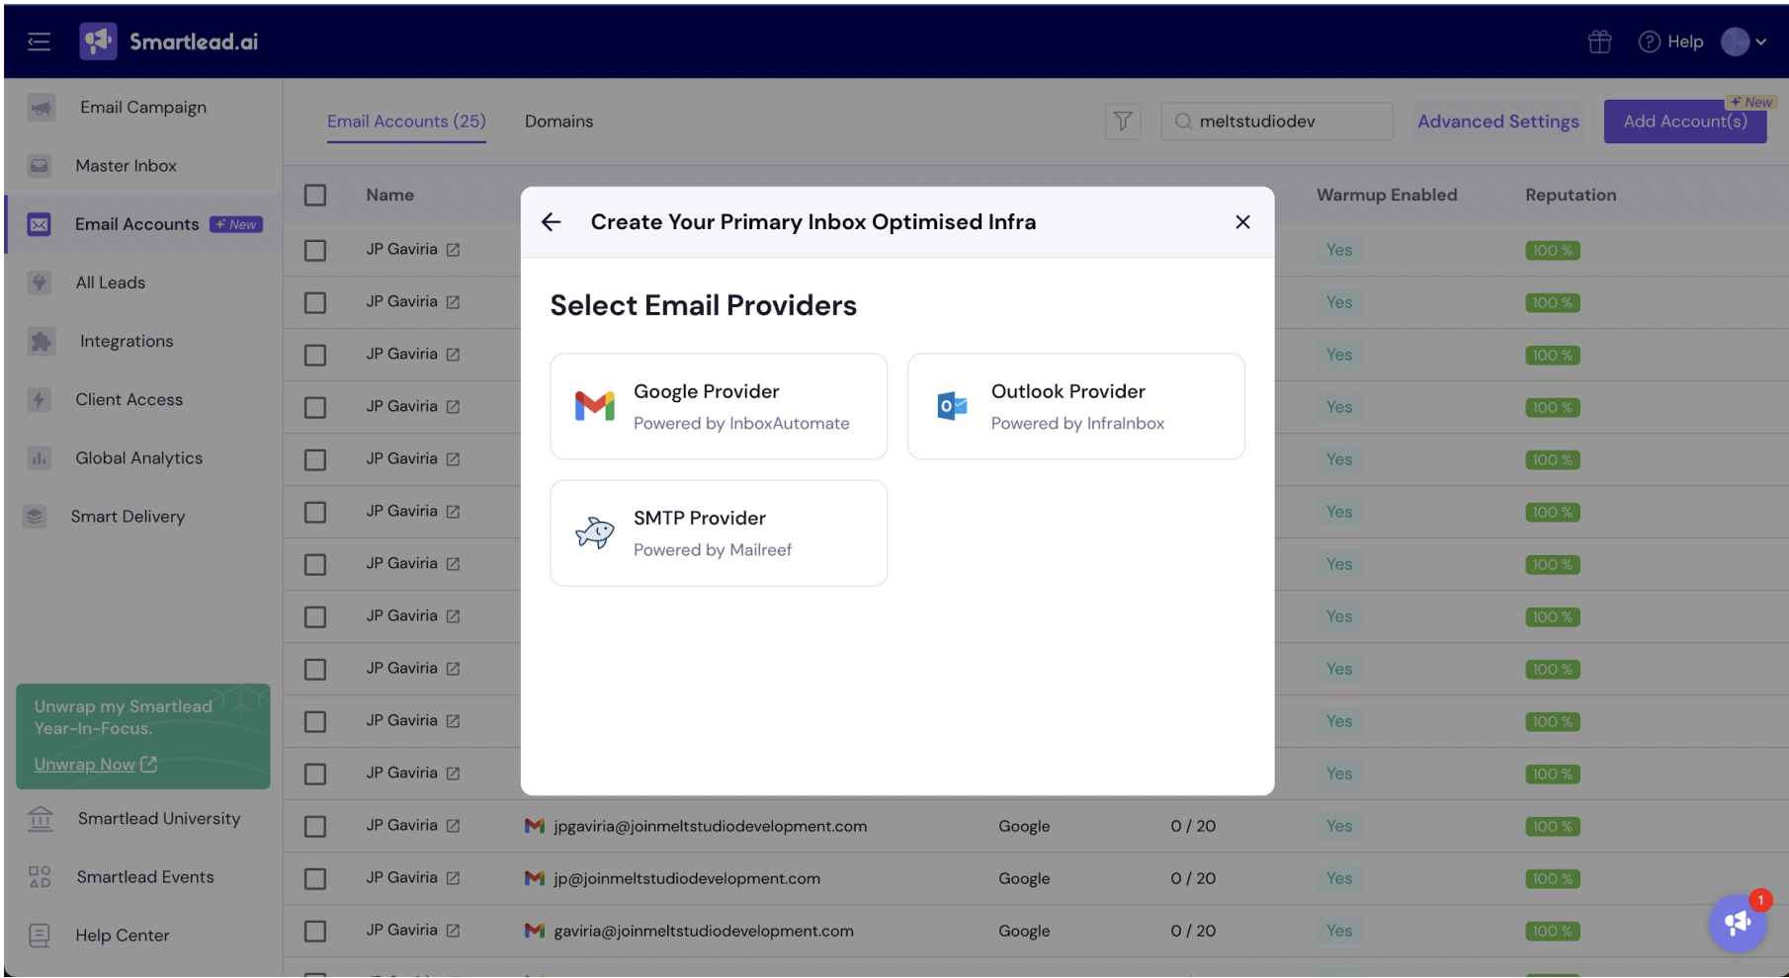This screenshot has height=978, width=1789.
Task: Select the gaviria@joinmeltstudiodevelopment.com row checkbox
Action: [x=315, y=931]
